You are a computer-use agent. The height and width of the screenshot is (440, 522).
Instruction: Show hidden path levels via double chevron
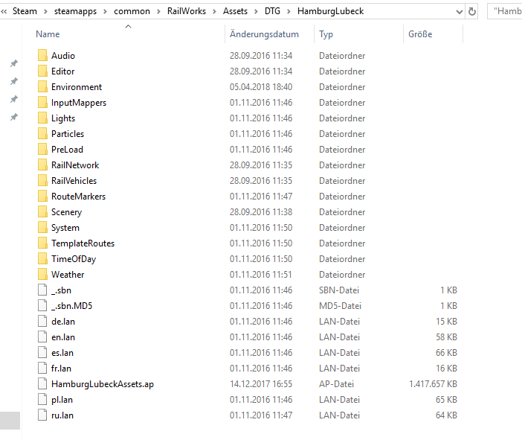(4, 12)
